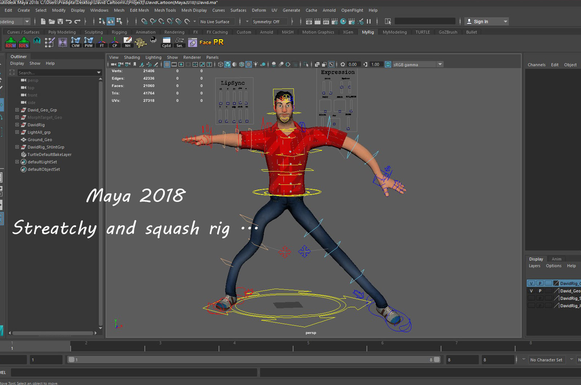Open the viewport Shading menu
Viewport: 581px width, 385px height.
point(132,57)
